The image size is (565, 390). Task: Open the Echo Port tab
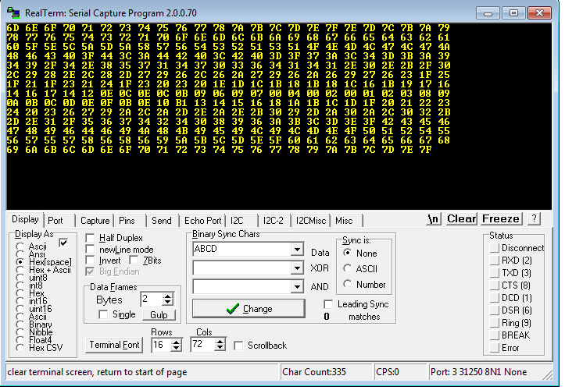(202, 221)
